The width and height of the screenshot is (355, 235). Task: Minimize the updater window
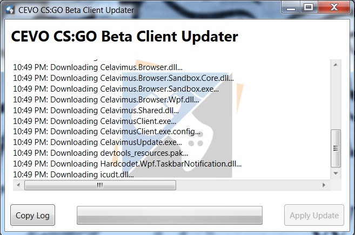point(290,8)
